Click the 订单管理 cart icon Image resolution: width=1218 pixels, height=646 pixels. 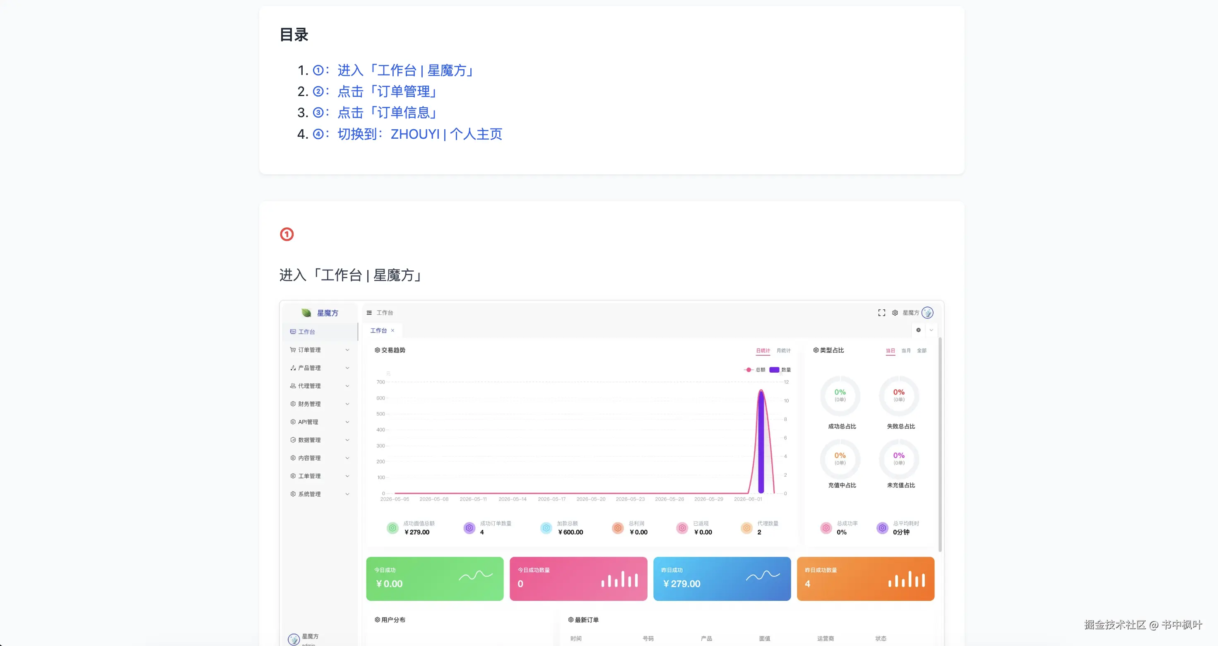pyautogui.click(x=293, y=350)
